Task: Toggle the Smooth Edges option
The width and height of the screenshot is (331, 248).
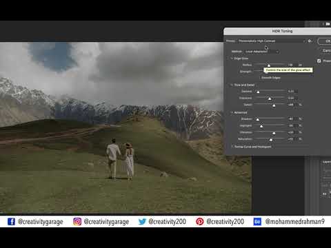Action: [270, 78]
